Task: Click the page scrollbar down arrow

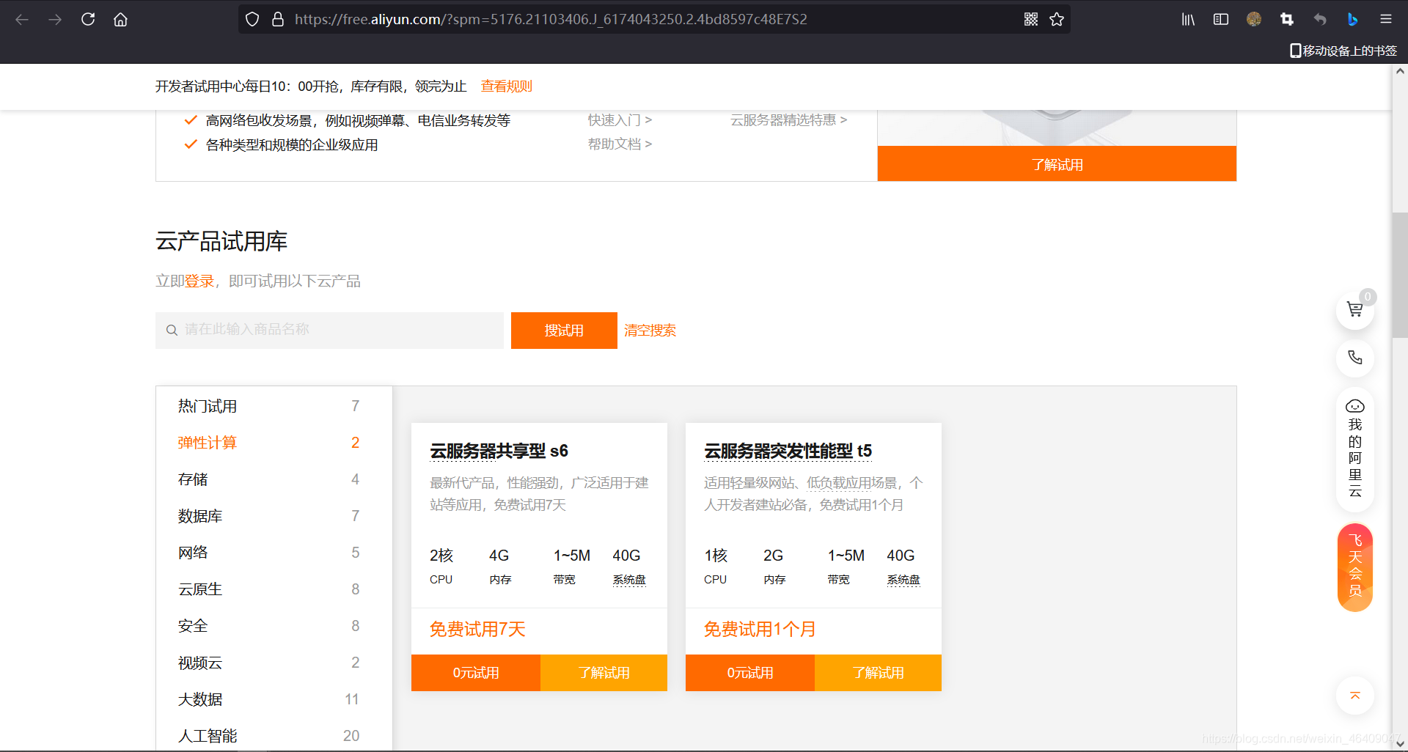Action: 1400,744
